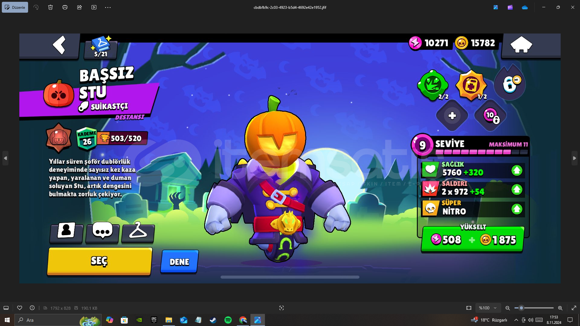This screenshot has width=580, height=326.
Task: Open the hanger skins button
Action: [138, 232]
